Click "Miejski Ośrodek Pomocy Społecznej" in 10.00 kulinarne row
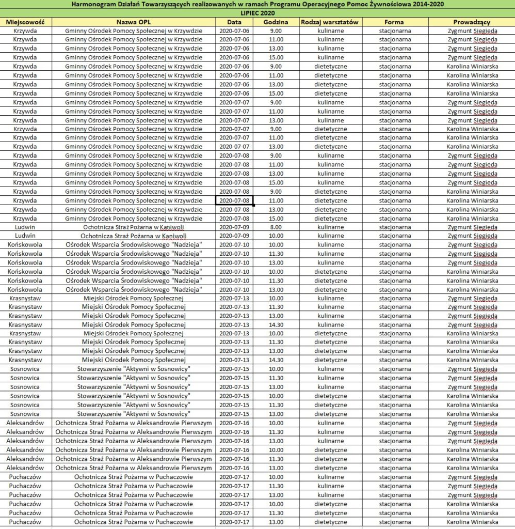This screenshot has height=529, width=515. pyautogui.click(x=134, y=298)
